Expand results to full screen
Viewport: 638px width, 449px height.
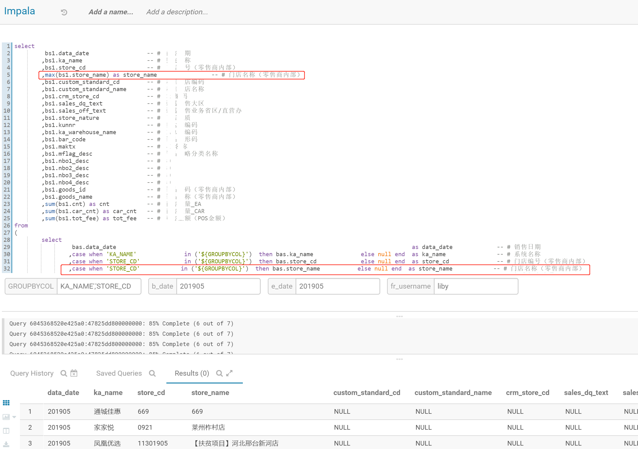(229, 373)
